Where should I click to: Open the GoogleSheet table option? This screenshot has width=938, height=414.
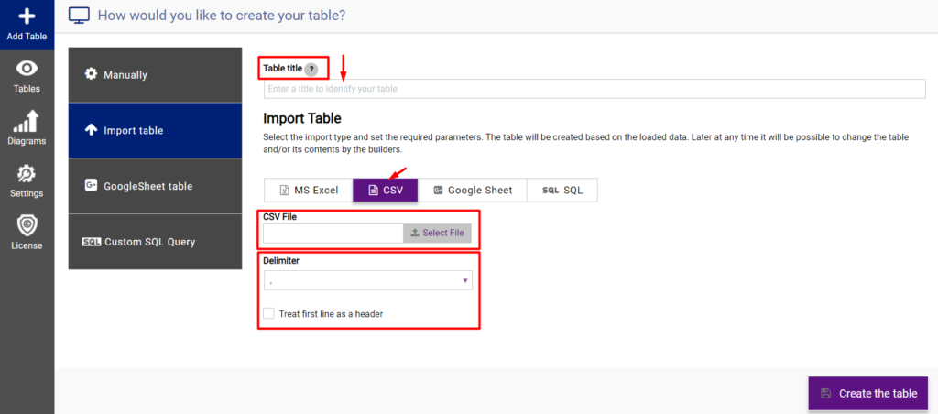point(156,186)
